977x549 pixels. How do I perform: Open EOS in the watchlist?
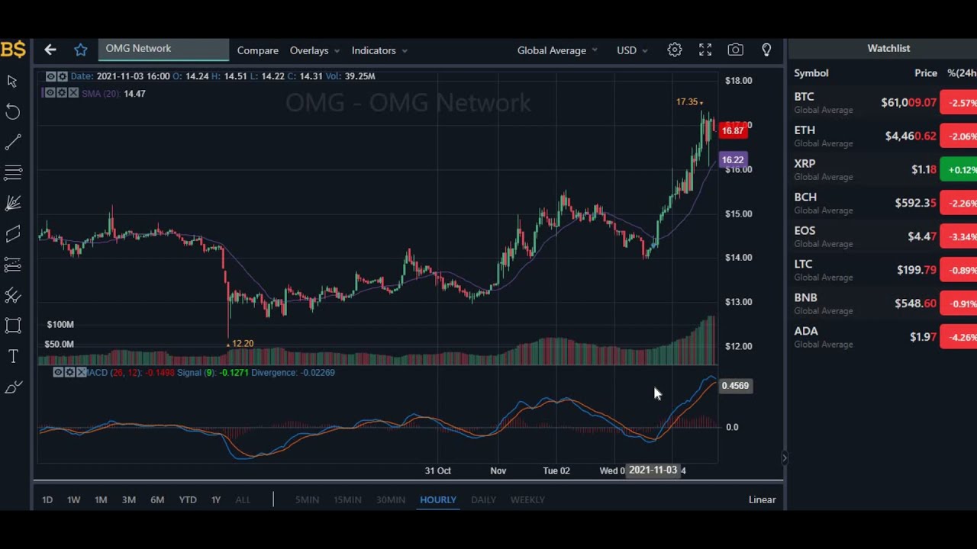tap(883, 236)
